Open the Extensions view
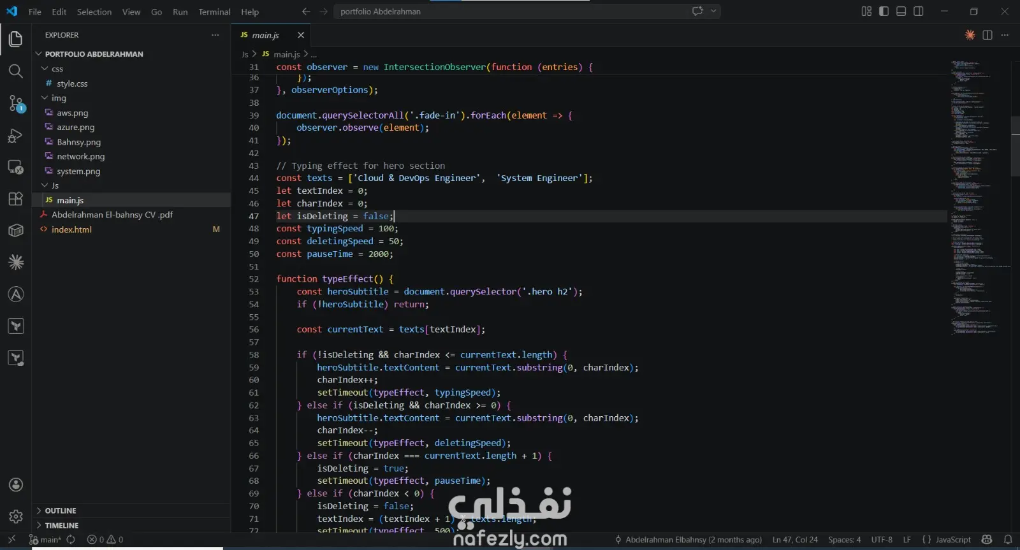This screenshot has width=1020, height=550. (16, 199)
